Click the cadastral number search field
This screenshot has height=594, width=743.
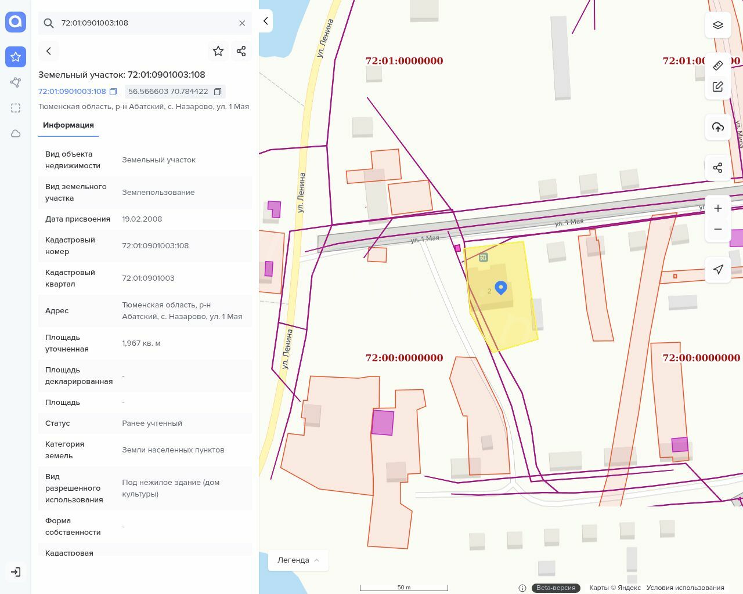(145, 23)
